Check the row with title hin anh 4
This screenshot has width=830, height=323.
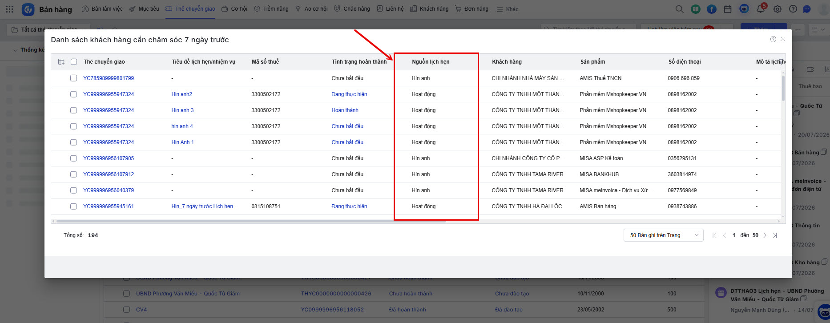coord(73,126)
